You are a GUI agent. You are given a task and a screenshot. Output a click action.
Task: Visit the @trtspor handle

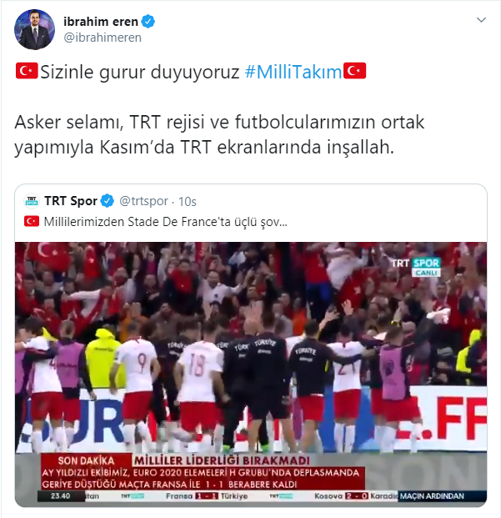pyautogui.click(x=144, y=201)
